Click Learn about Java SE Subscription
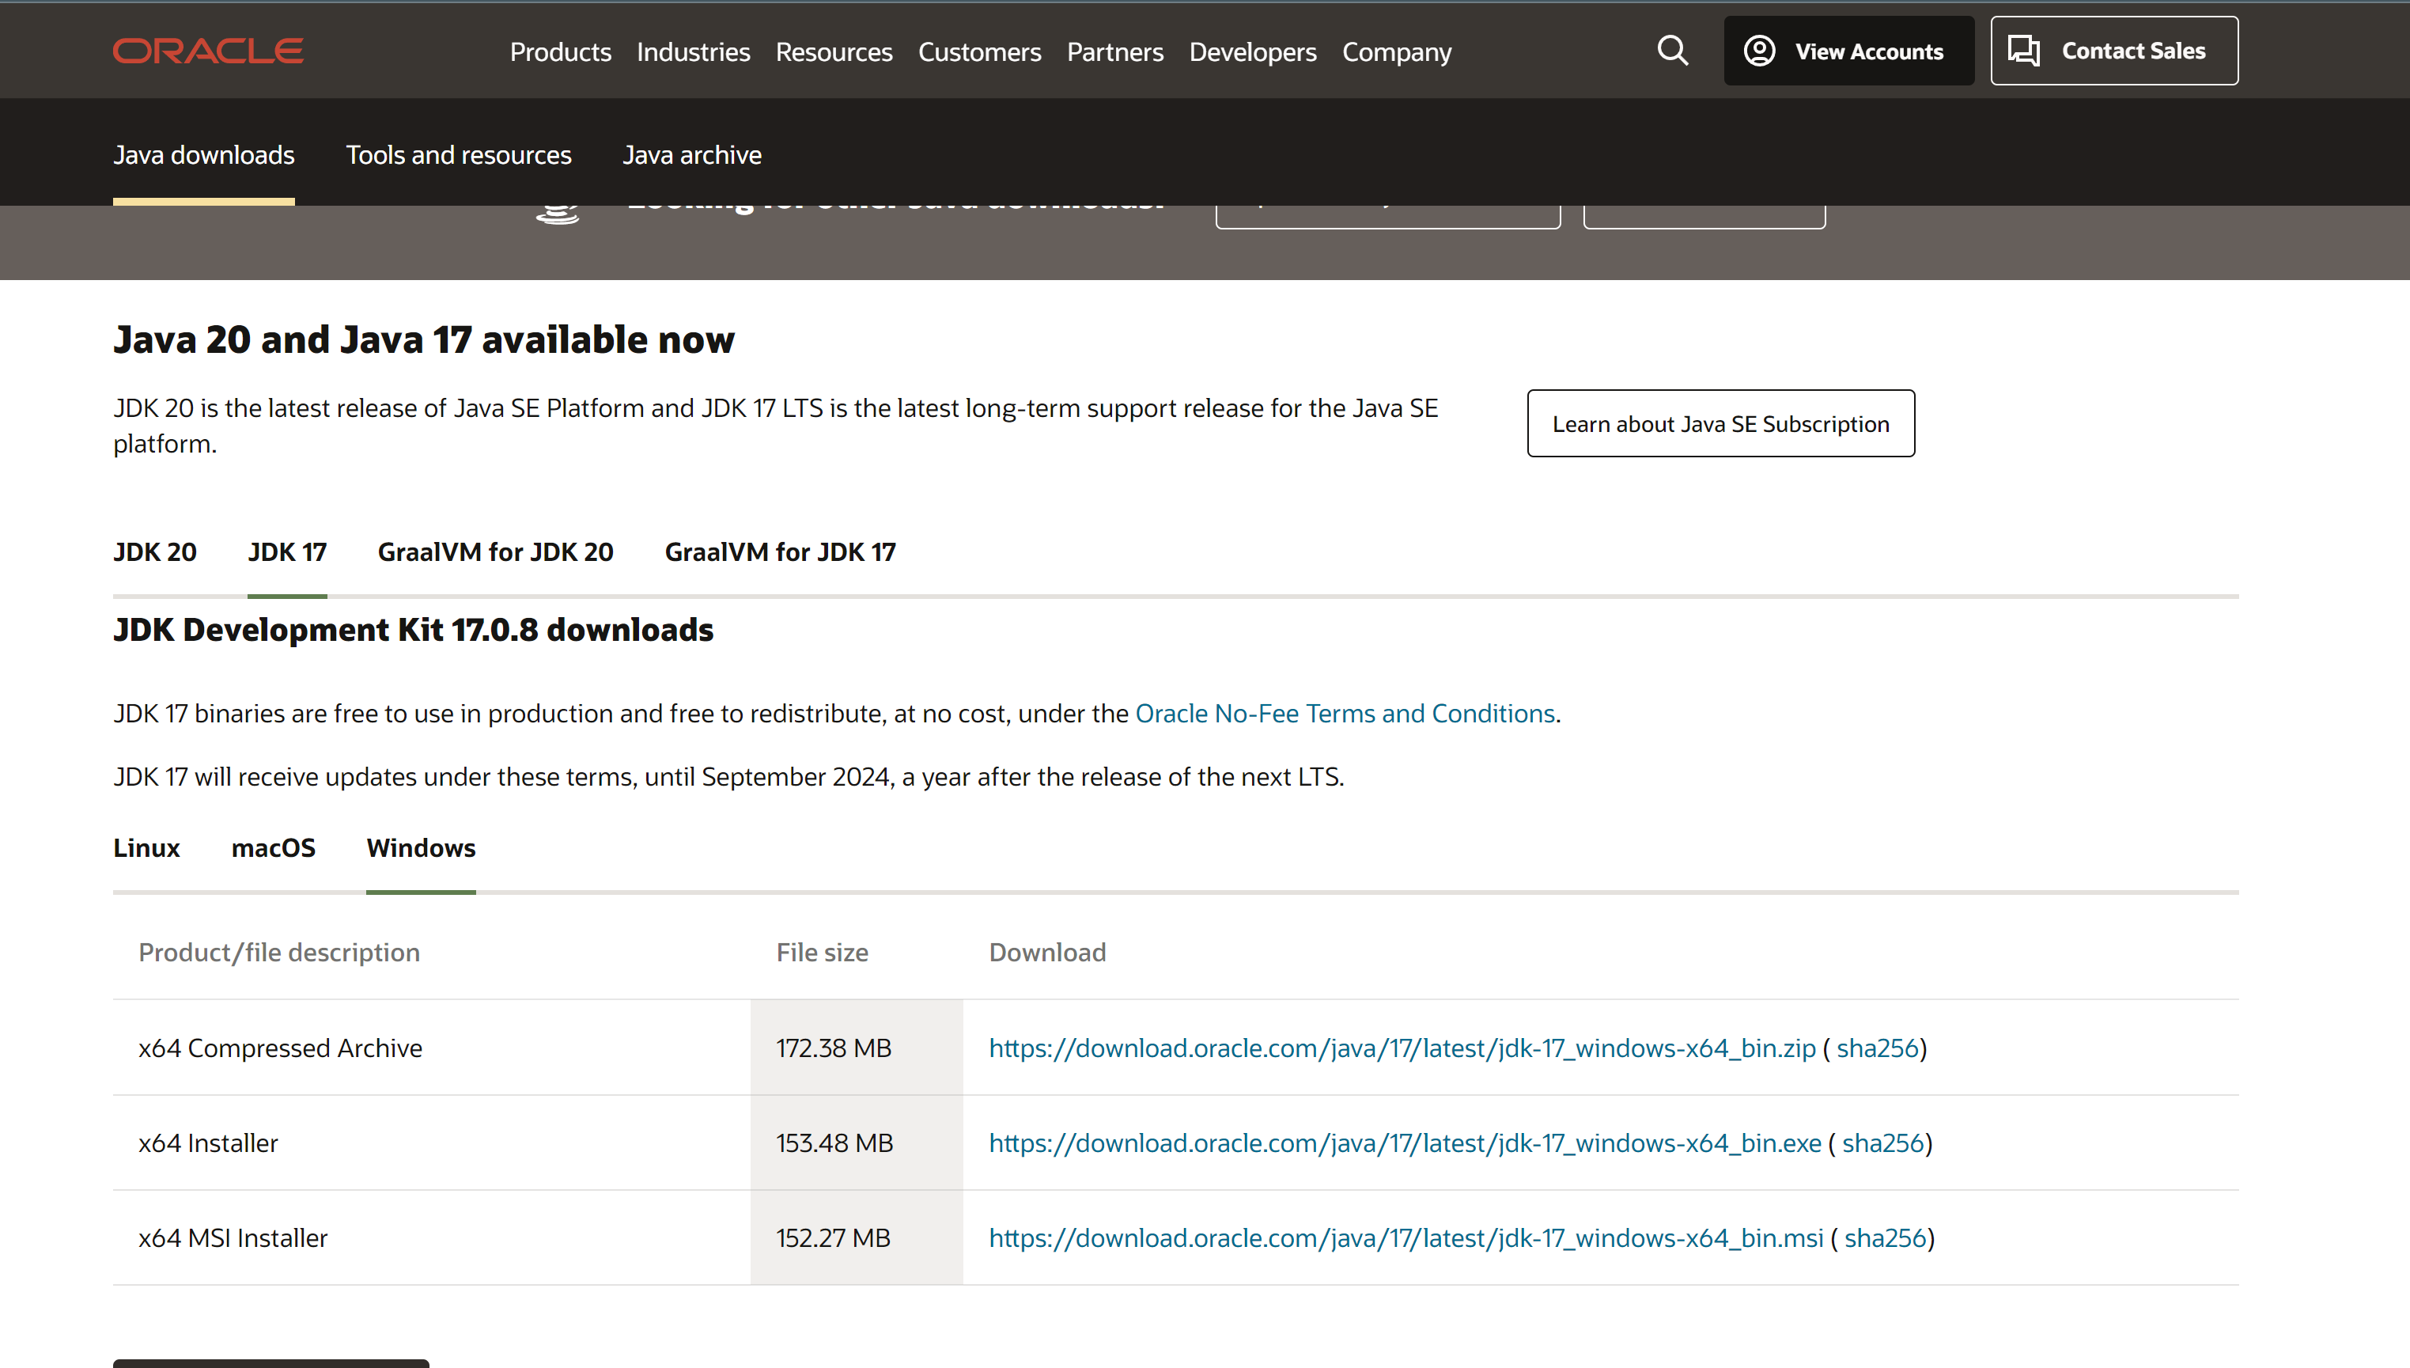This screenshot has height=1368, width=2410. [1720, 424]
